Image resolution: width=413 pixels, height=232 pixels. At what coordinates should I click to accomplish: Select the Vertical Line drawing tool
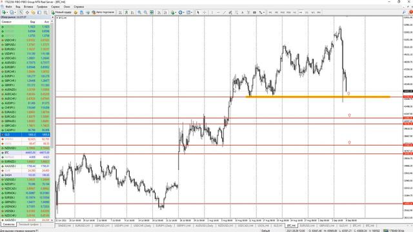212,12
